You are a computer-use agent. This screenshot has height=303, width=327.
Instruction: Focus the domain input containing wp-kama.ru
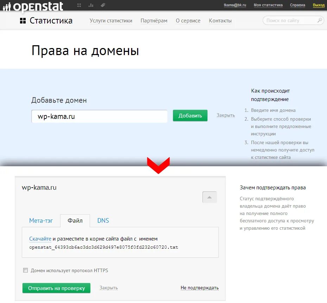[x=99, y=116]
